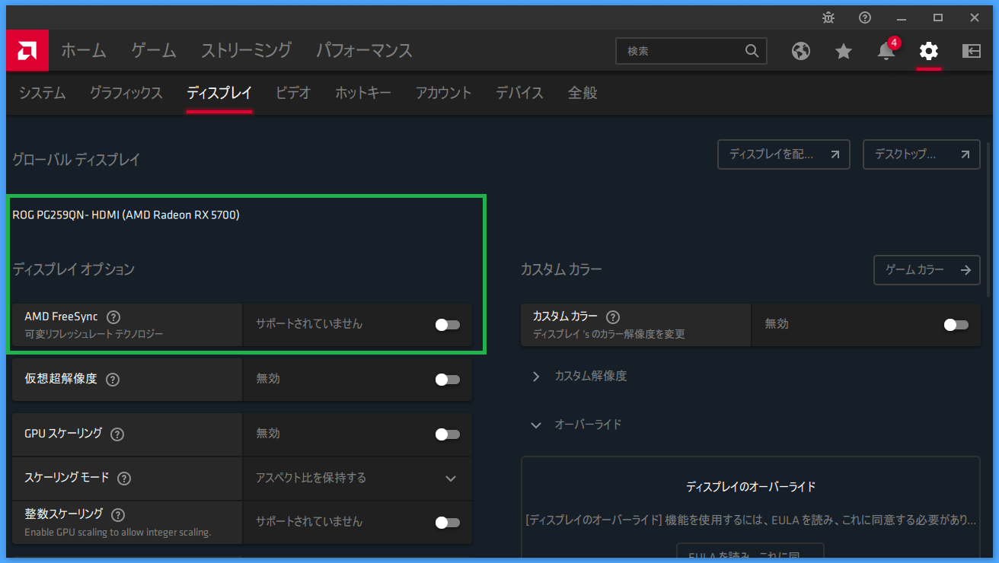This screenshot has height=563, width=999.
Task: Toggle the sidebar panel icon
Action: pos(972,51)
